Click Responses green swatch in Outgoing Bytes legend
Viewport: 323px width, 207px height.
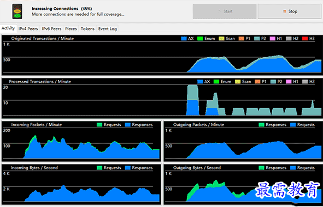pos(261,168)
